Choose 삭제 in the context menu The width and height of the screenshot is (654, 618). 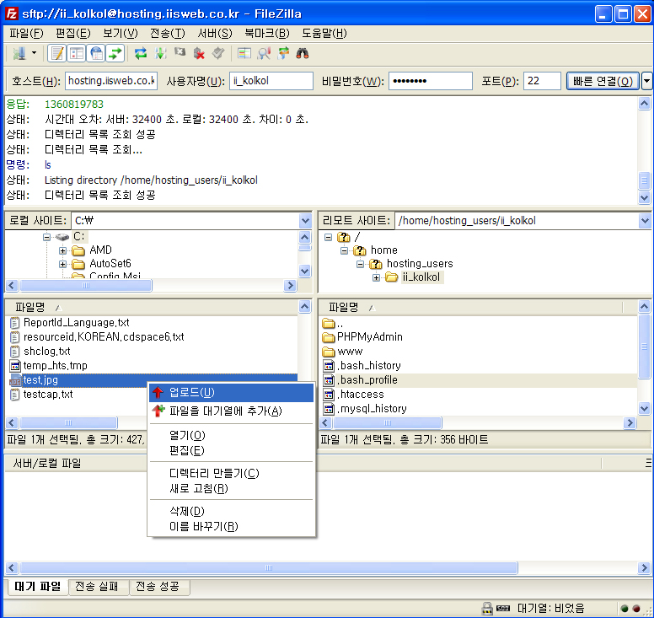[x=186, y=511]
